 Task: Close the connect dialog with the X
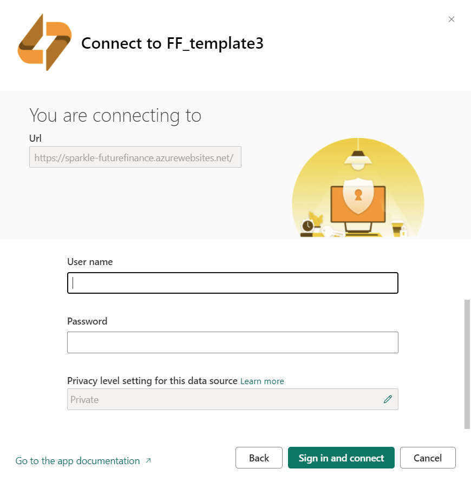(452, 19)
